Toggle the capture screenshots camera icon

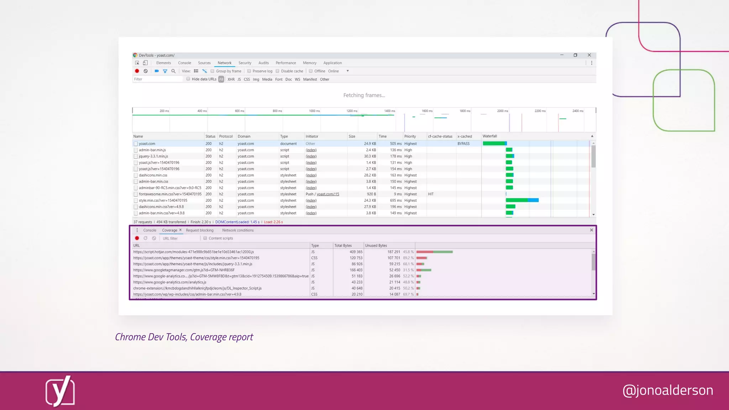[157, 71]
